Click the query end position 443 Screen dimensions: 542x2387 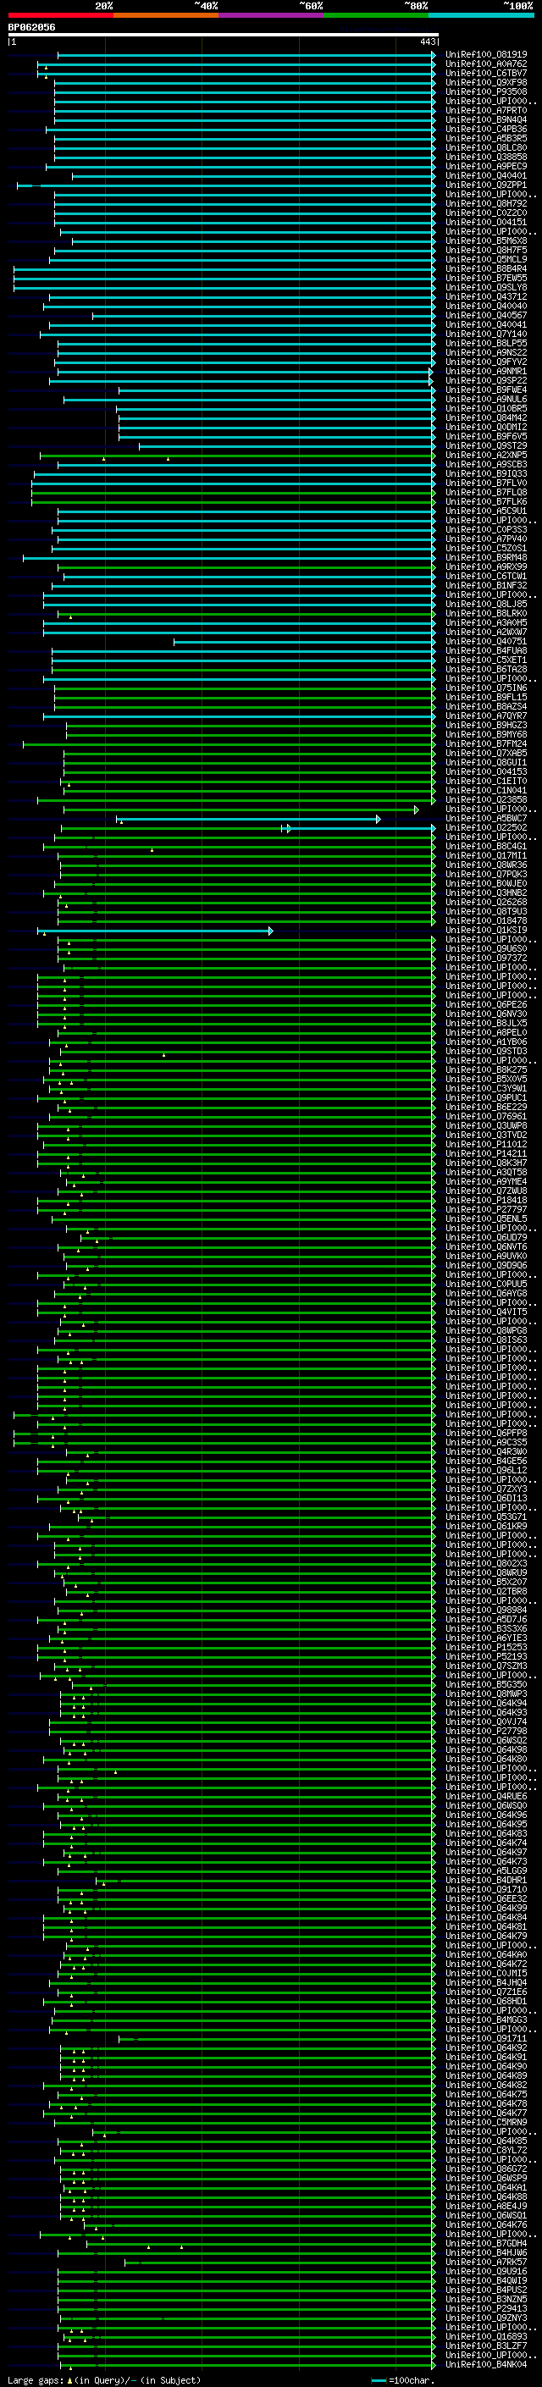(427, 42)
